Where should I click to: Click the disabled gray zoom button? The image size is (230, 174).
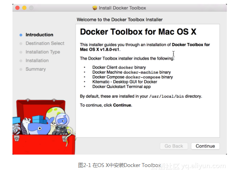(31, 8)
